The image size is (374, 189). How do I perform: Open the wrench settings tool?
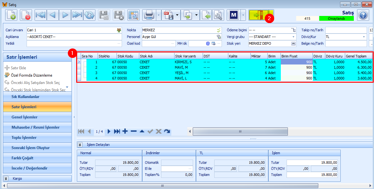click(x=218, y=15)
